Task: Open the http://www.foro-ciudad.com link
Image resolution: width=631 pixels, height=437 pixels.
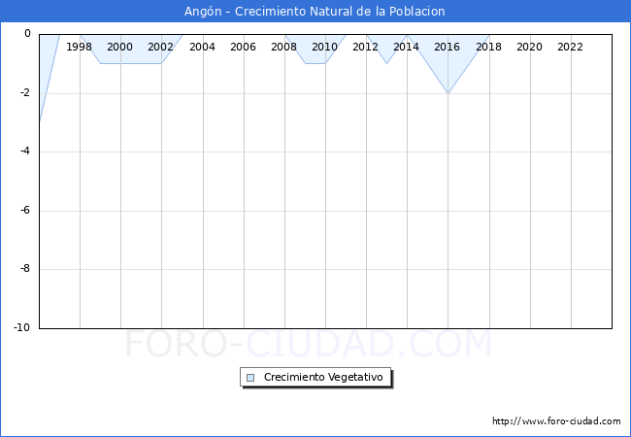Action: (556, 421)
